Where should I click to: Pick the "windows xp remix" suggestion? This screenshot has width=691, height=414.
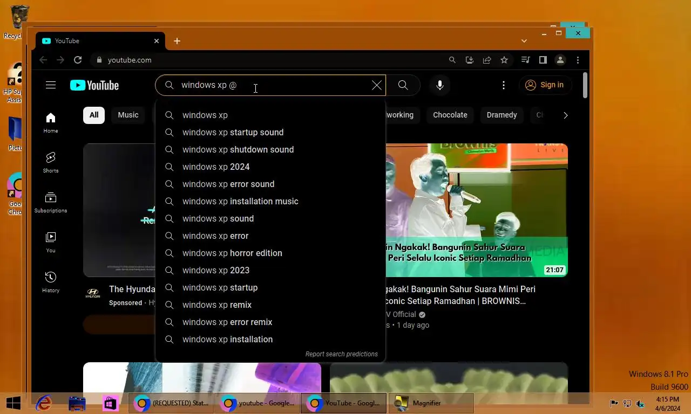tap(270, 305)
